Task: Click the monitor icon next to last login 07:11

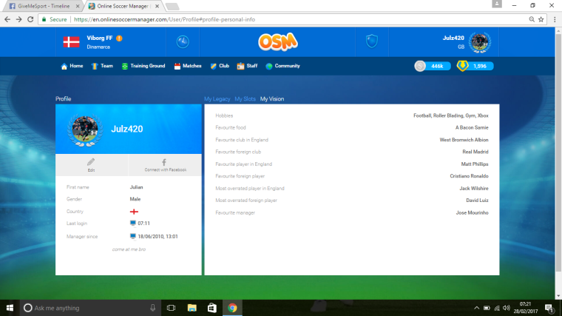Action: [132, 223]
